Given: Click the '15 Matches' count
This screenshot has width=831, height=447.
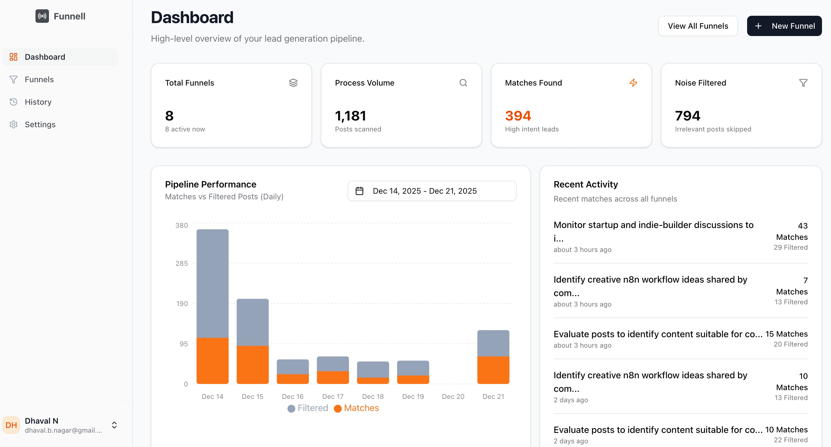Looking at the screenshot, I should coord(787,334).
